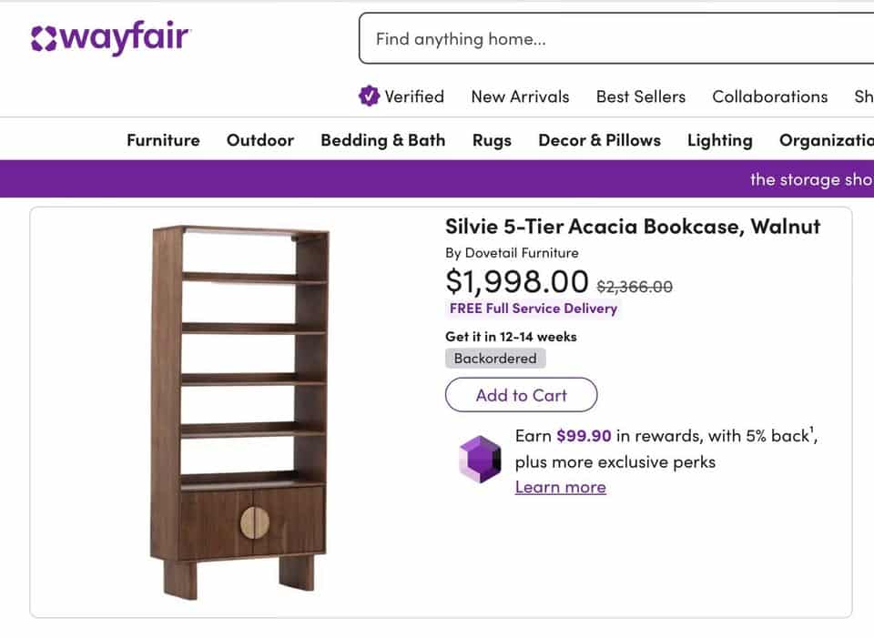Click the Wayfair logo
Viewport: 874px width, 638px height.
tap(110, 38)
